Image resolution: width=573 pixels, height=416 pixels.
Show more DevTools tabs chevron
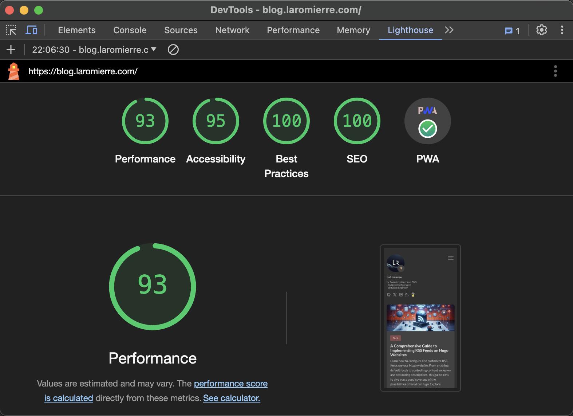pyautogui.click(x=449, y=30)
